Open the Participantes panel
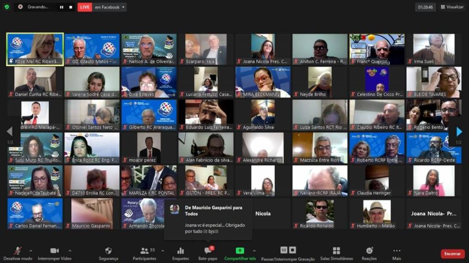The height and width of the screenshot is (263, 469). coord(144,252)
